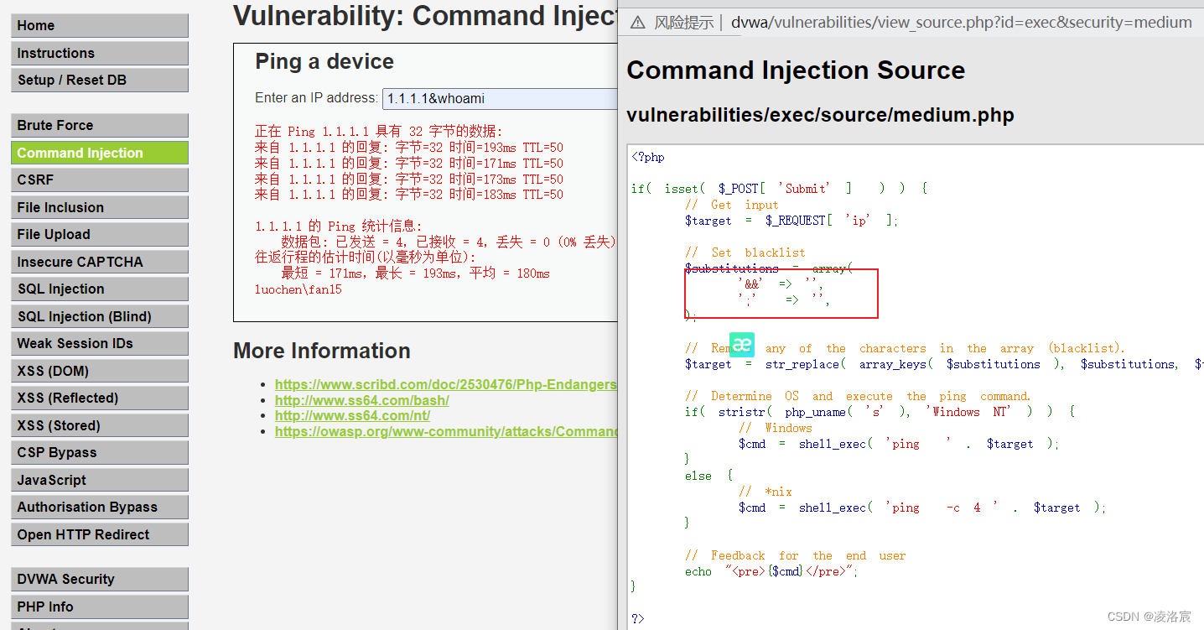1204x630 pixels.
Task: Navigate to the Instructions page
Action: [x=99, y=53]
